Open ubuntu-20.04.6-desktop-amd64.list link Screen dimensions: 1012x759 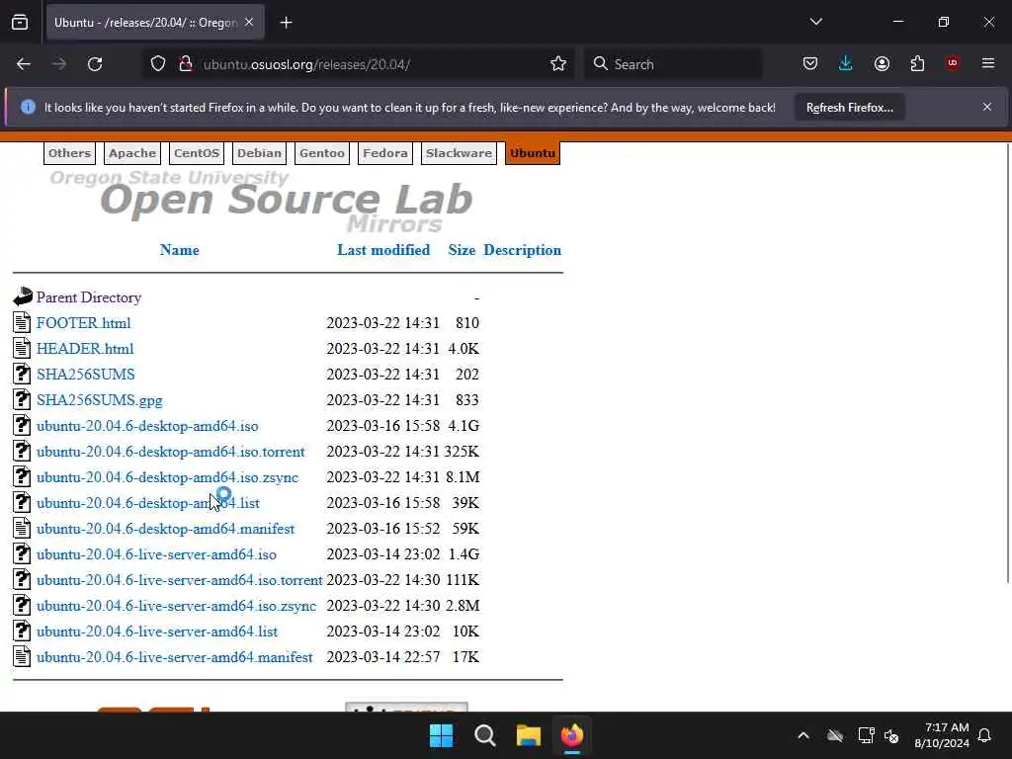(148, 503)
